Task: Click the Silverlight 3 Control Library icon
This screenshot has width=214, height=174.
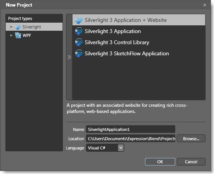Action: (x=79, y=42)
